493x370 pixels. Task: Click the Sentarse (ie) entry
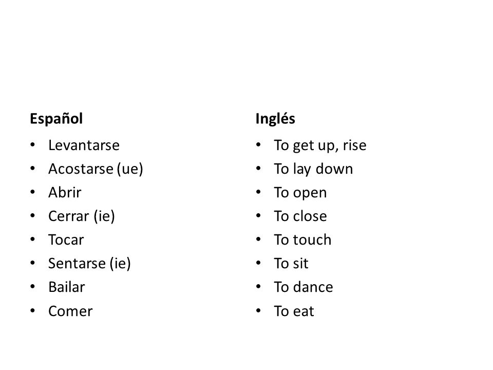click(x=89, y=263)
